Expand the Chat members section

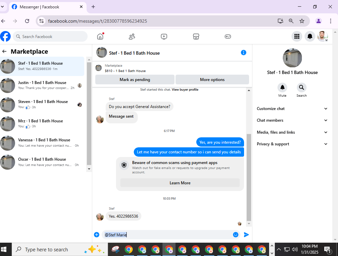coord(292,120)
